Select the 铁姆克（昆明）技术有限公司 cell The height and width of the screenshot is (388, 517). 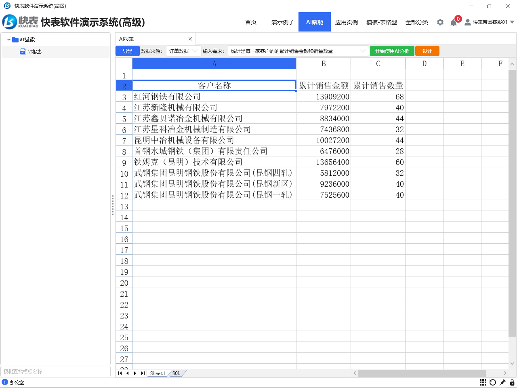pyautogui.click(x=214, y=162)
